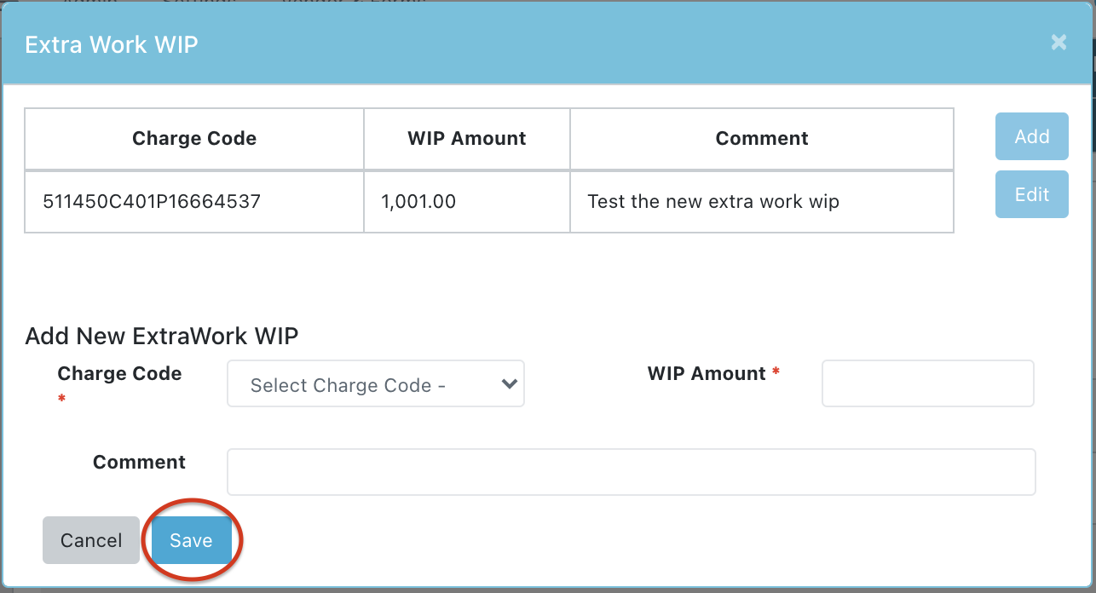This screenshot has height=593, width=1096.
Task: Select the row cell with code 511450C401P16664537
Action: (x=152, y=202)
